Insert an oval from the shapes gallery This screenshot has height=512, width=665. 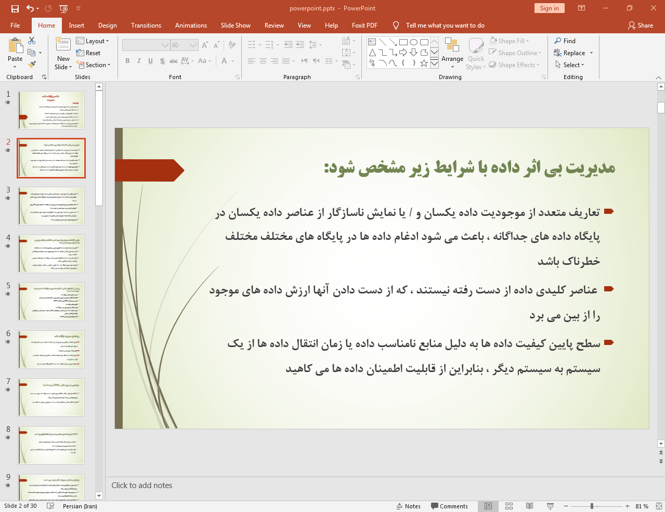[413, 42]
